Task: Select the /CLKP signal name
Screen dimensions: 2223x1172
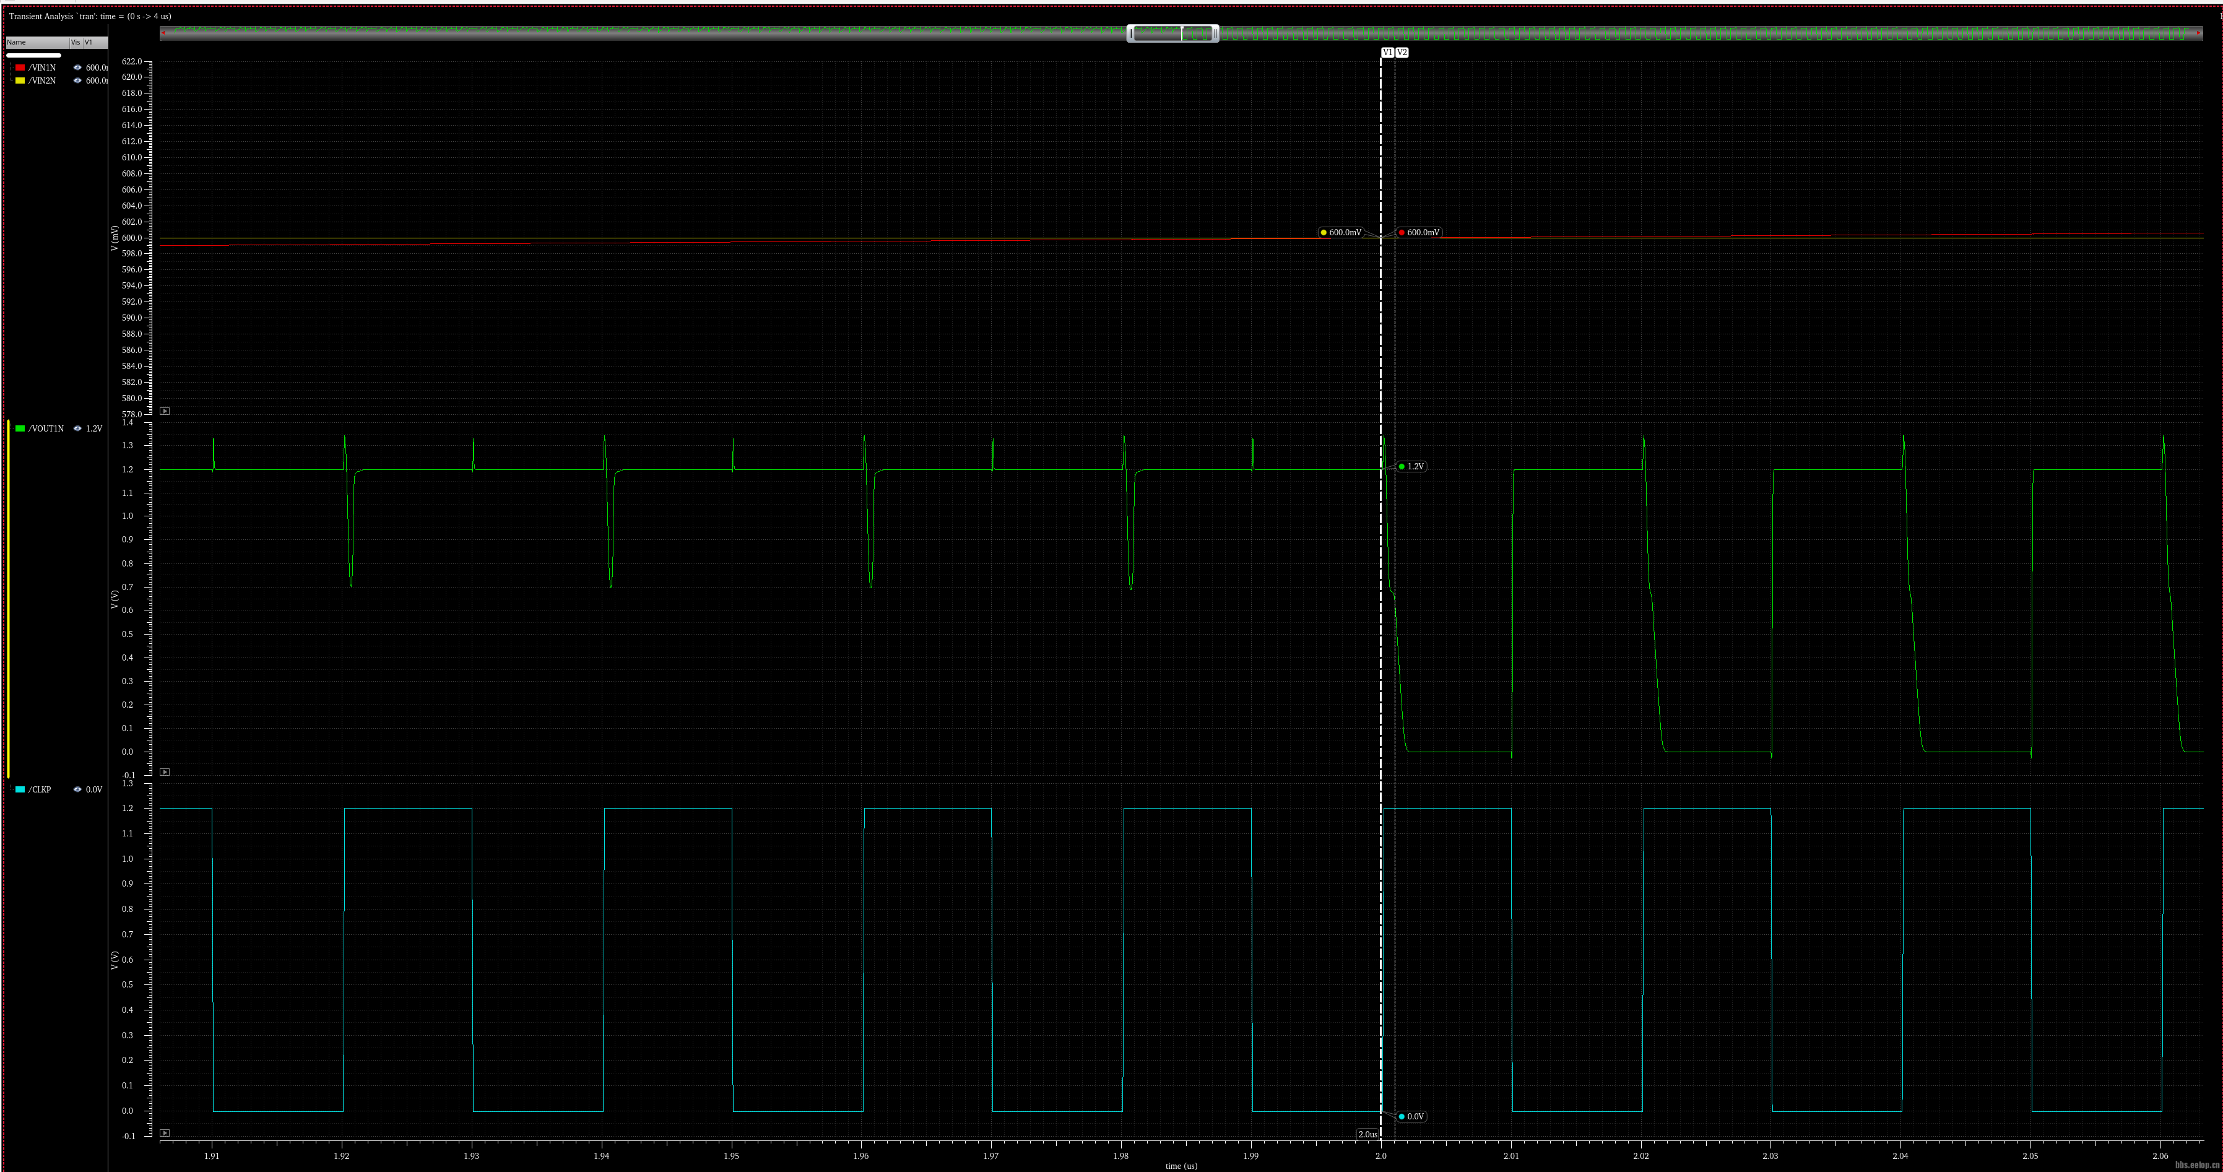Action: (40, 789)
